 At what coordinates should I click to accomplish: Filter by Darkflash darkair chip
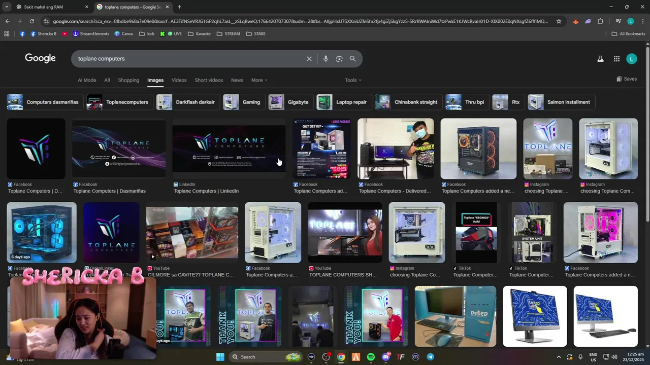188,102
